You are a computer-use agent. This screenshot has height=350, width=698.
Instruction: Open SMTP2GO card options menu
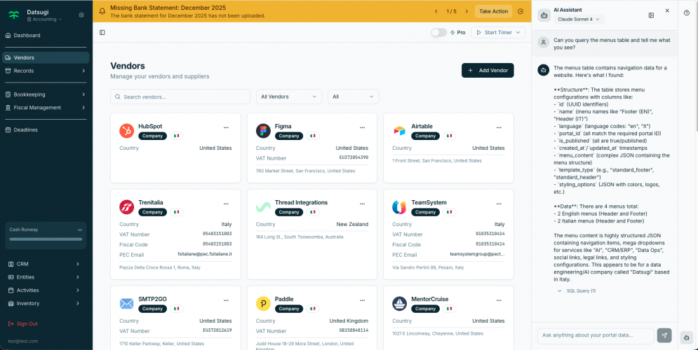click(226, 300)
